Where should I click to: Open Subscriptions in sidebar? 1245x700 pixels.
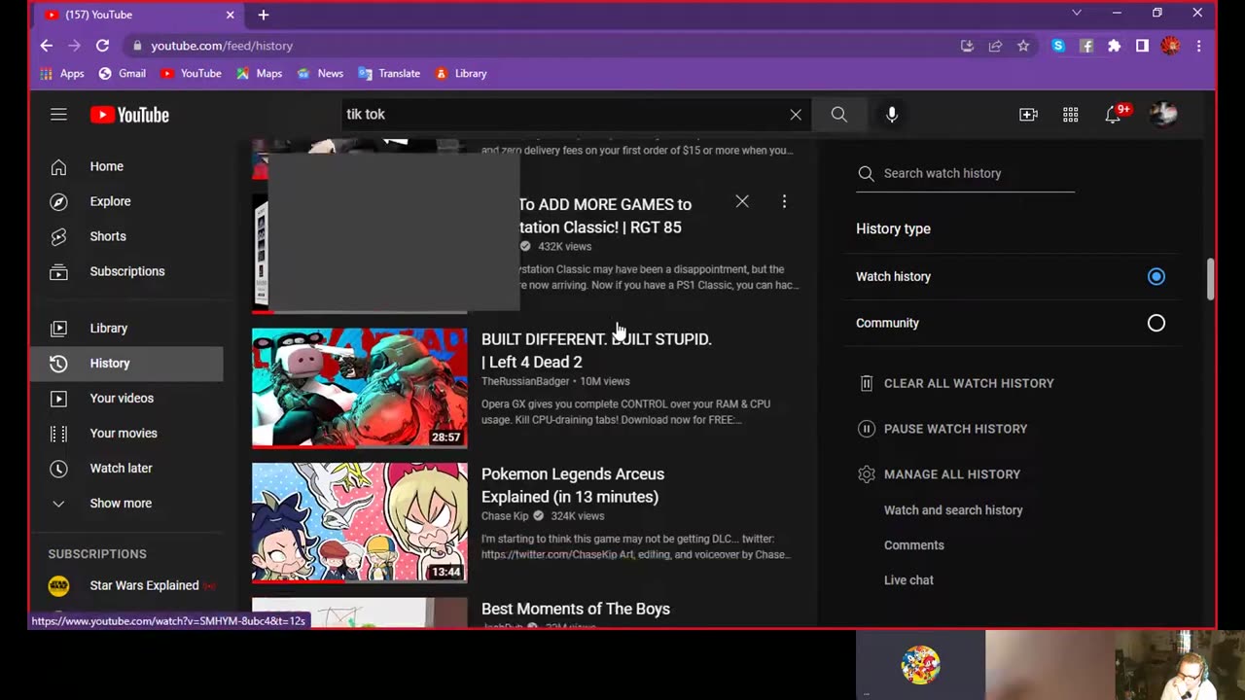pyautogui.click(x=126, y=271)
